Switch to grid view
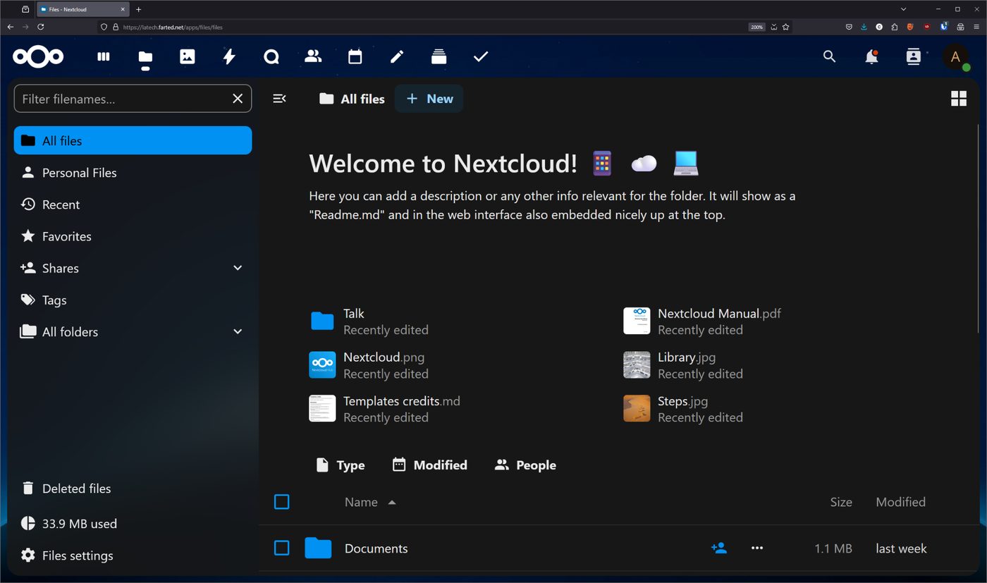Screen dimensions: 987x583 [x=959, y=99]
